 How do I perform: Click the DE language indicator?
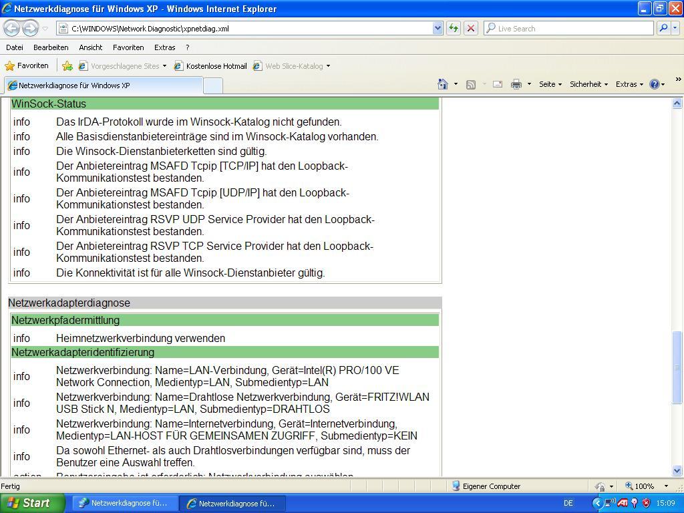[568, 503]
